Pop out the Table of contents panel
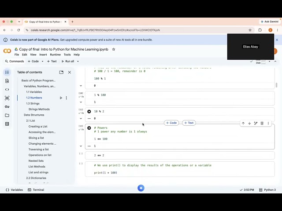This screenshot has height=211, width=282. point(61,72)
